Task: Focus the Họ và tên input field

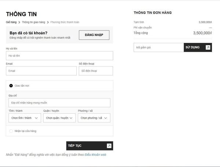Action: pyautogui.click(x=59, y=56)
